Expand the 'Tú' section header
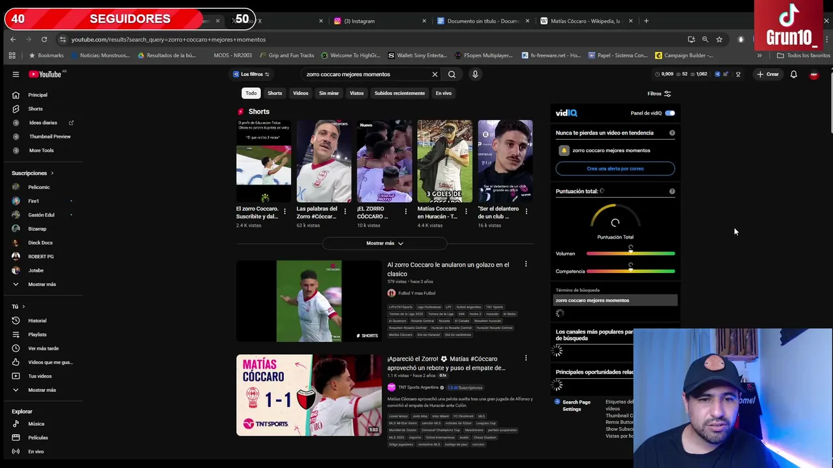 click(18, 306)
